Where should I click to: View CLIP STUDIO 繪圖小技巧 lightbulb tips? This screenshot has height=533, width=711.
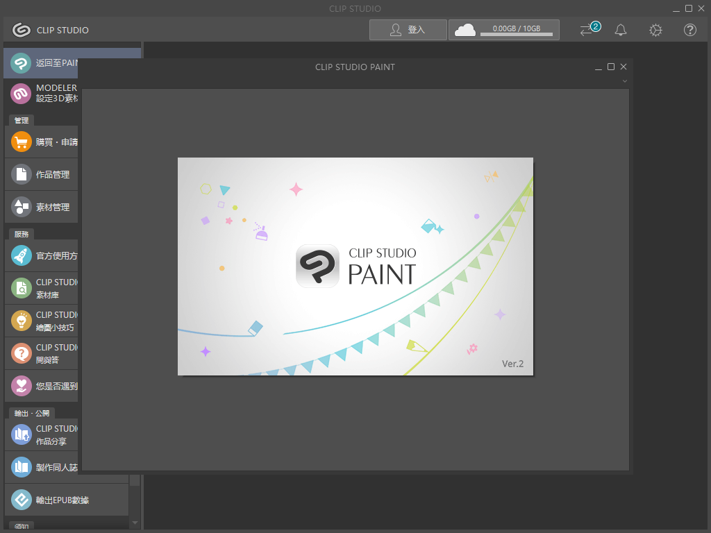[x=21, y=321]
